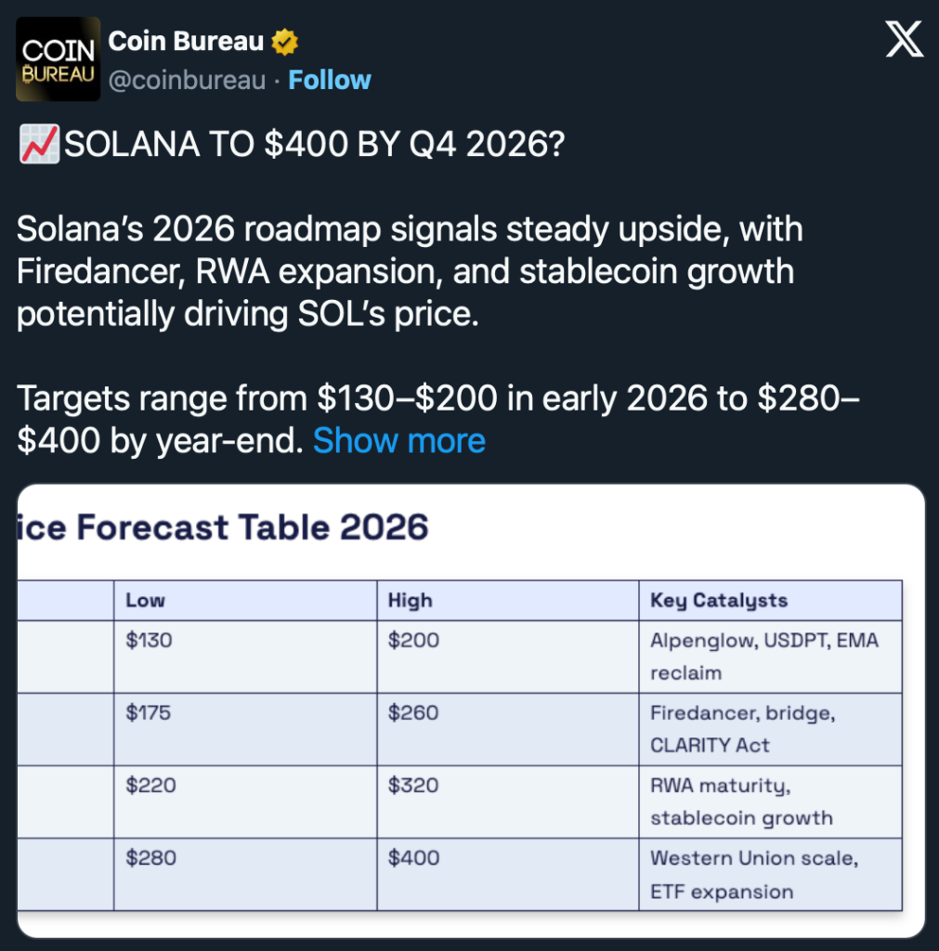
Task: Click the $400 high price cell
Action: coord(414,858)
